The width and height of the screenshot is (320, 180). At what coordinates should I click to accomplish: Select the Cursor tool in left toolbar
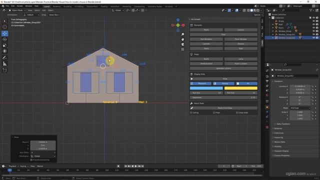(4, 27)
